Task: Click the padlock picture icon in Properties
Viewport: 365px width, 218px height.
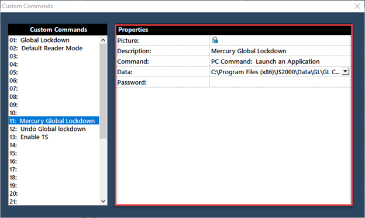Action: [x=215, y=40]
